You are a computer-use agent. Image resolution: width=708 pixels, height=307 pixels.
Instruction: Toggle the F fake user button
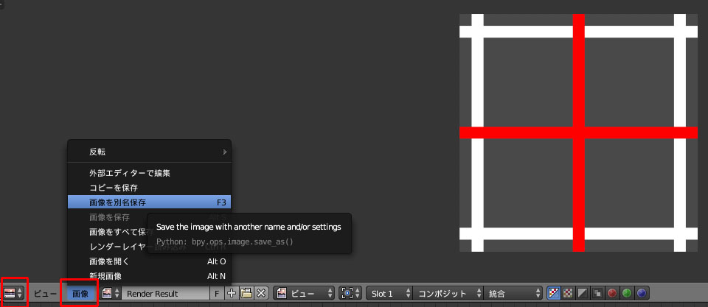(x=217, y=294)
